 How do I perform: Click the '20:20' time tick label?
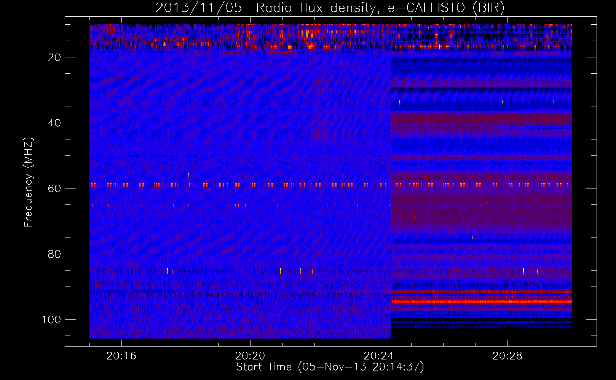(250, 356)
